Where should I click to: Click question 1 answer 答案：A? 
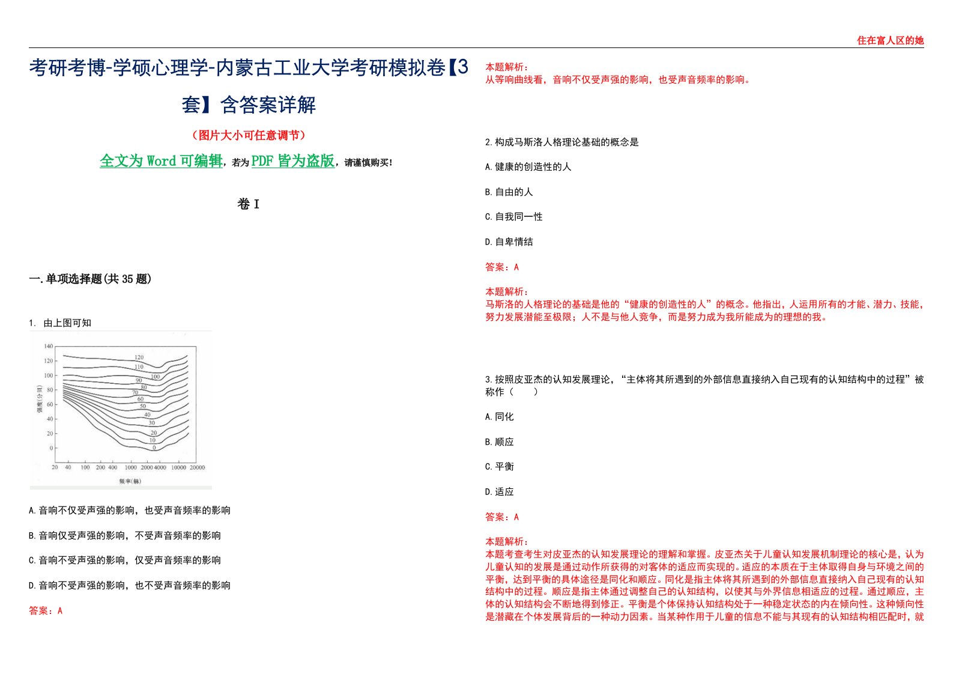pyautogui.click(x=46, y=611)
